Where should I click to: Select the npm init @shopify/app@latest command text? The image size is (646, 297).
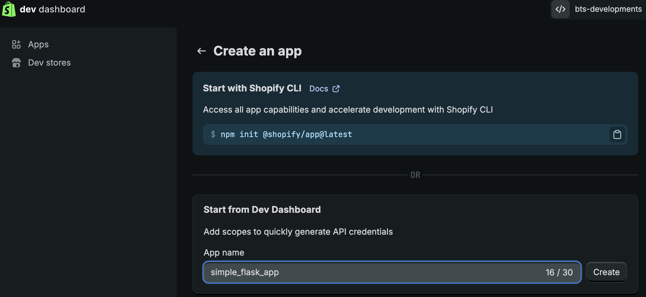click(x=286, y=134)
